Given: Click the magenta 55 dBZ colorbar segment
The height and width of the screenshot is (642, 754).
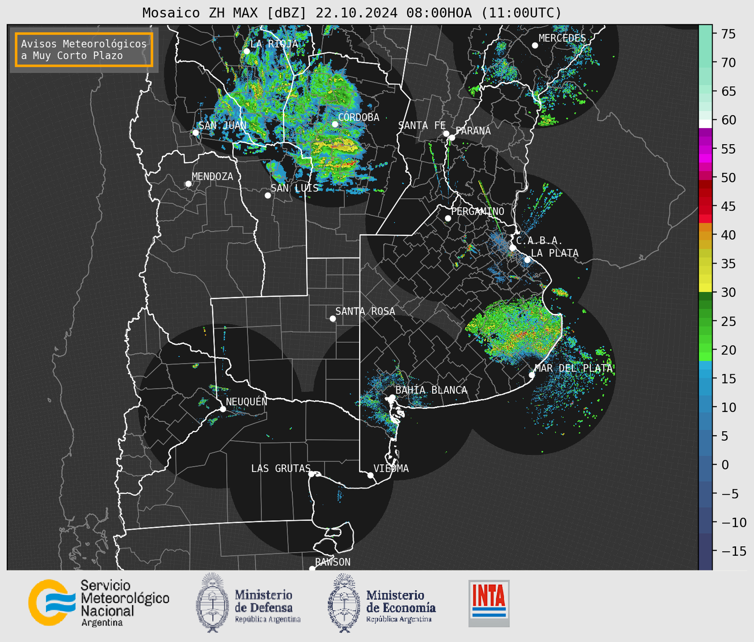Looking at the screenshot, I should pos(705,150).
